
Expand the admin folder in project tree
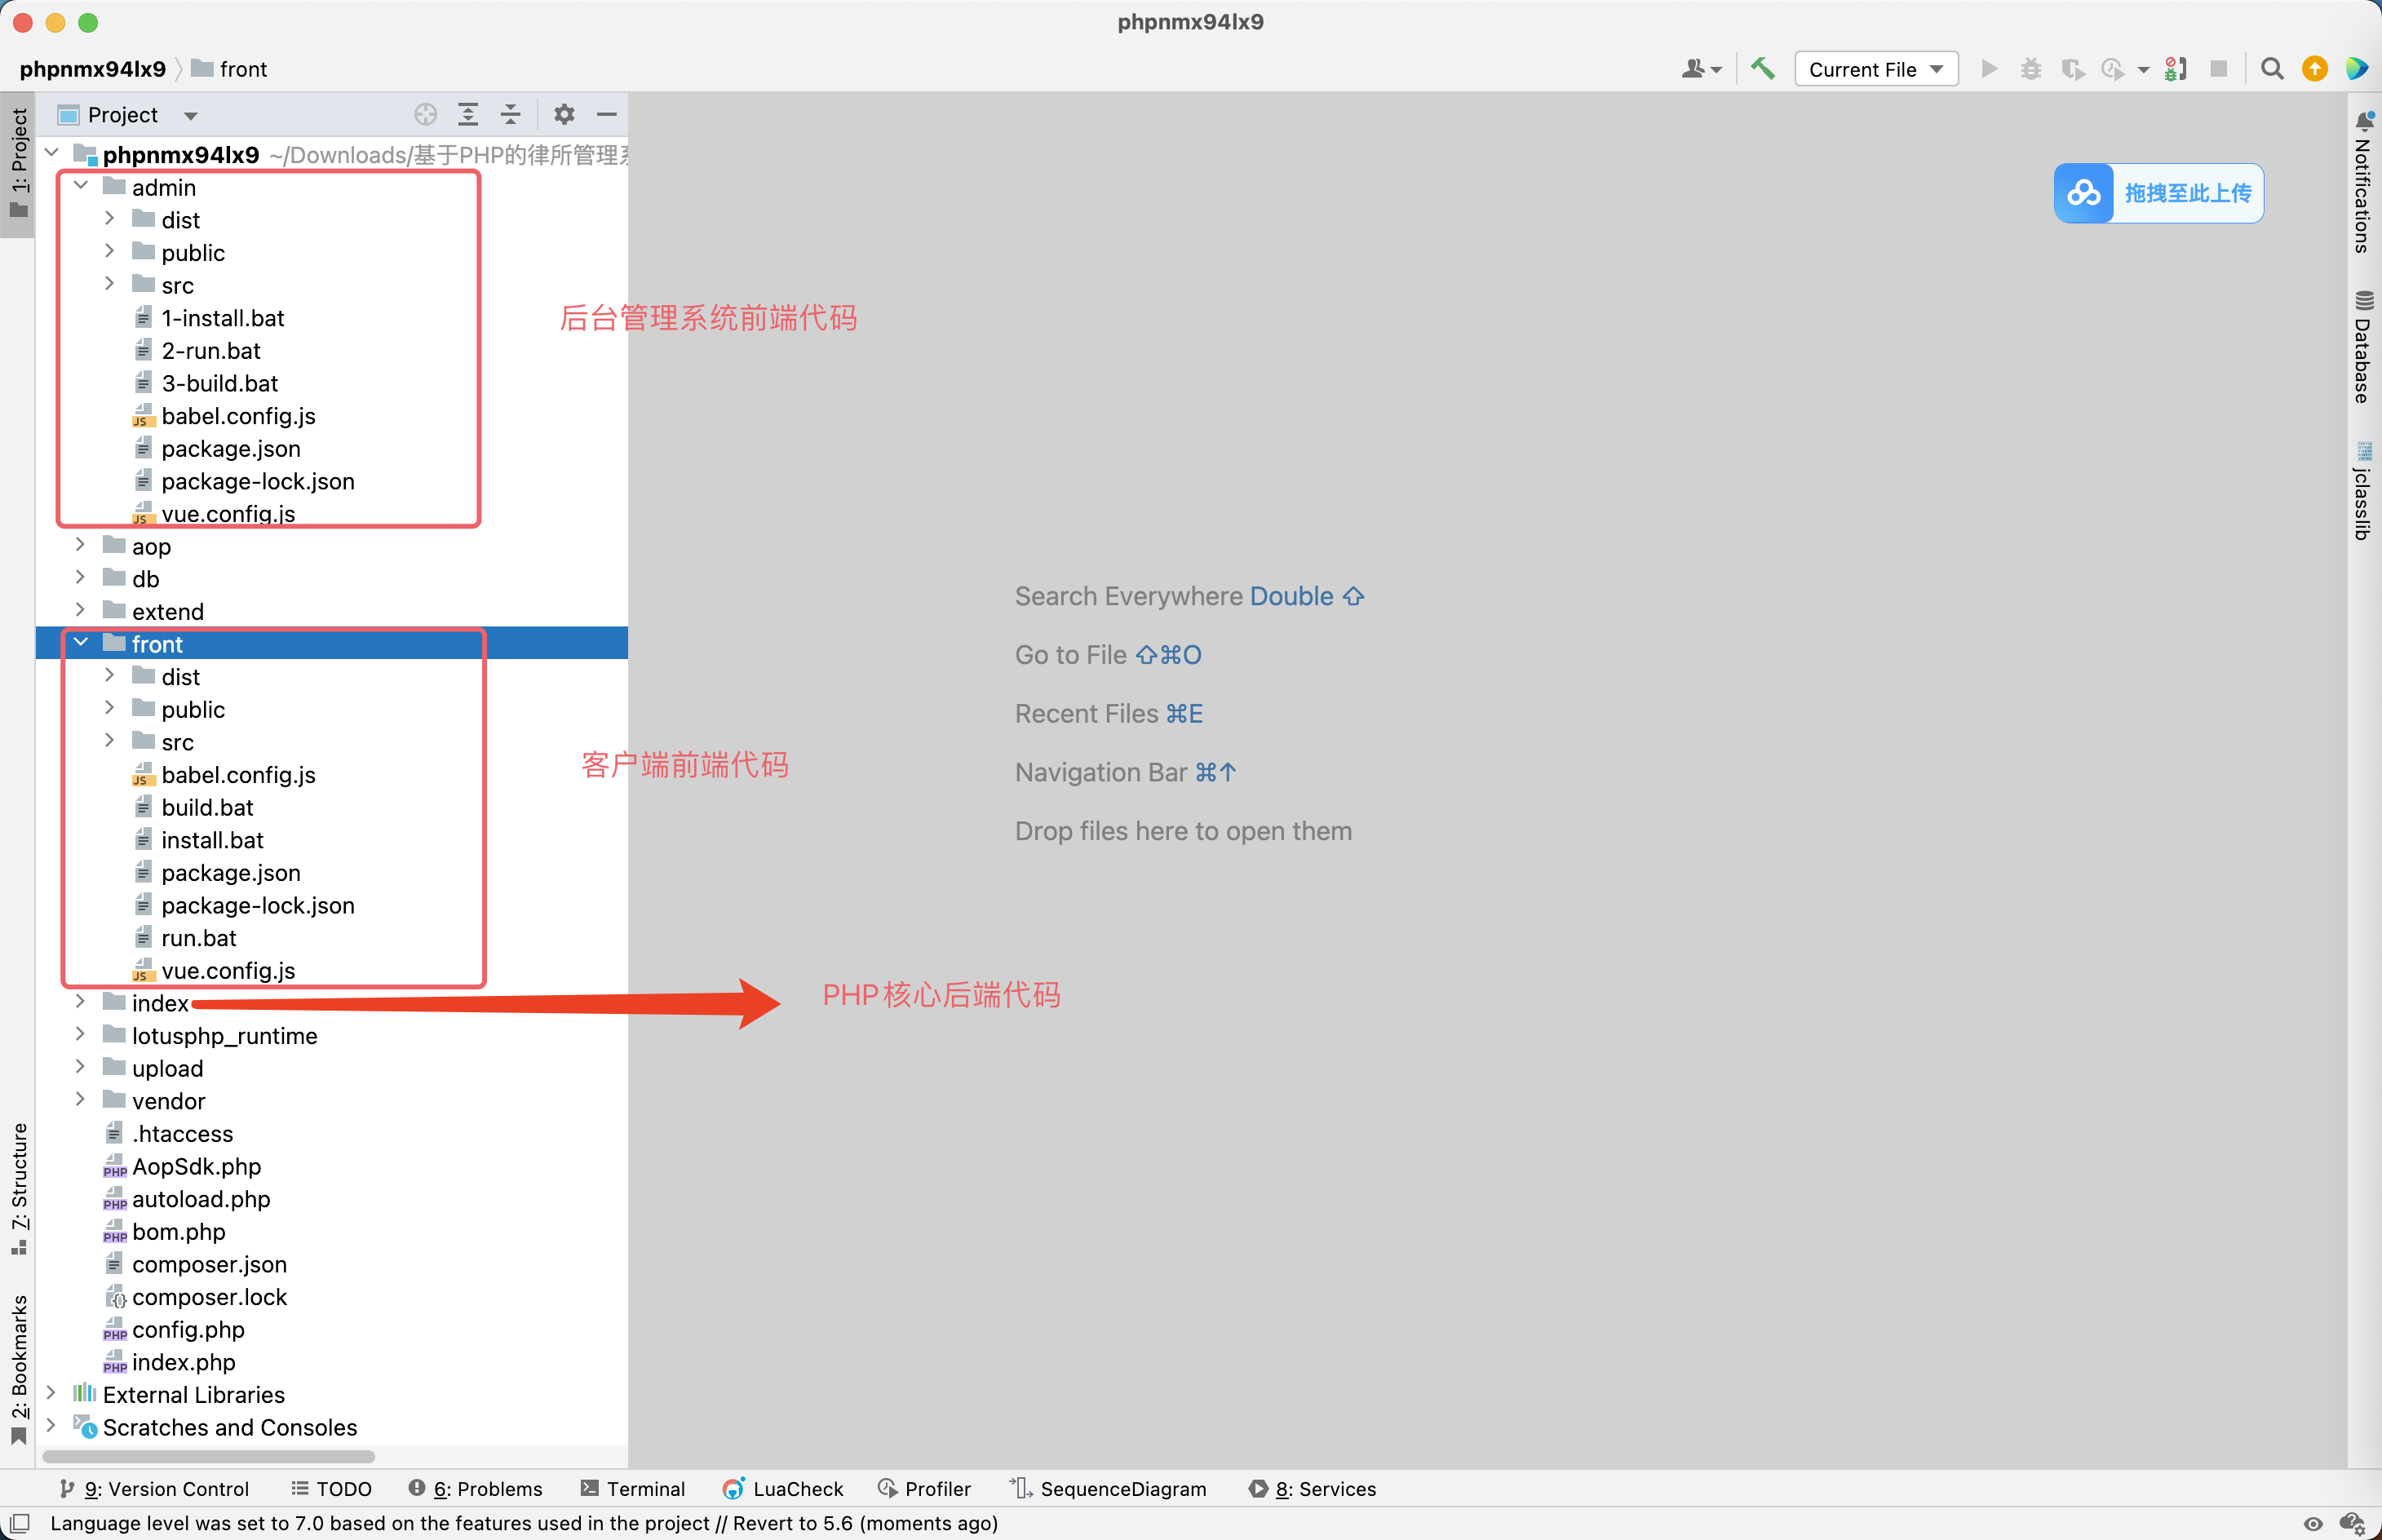(82, 186)
